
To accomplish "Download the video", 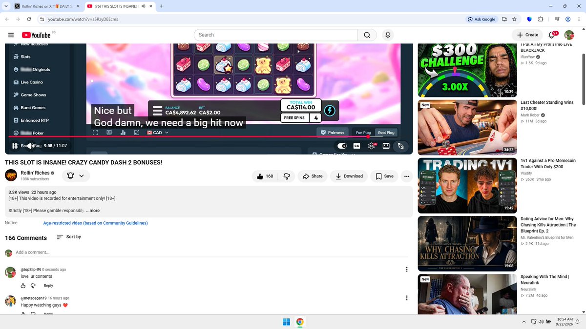I will click(349, 176).
